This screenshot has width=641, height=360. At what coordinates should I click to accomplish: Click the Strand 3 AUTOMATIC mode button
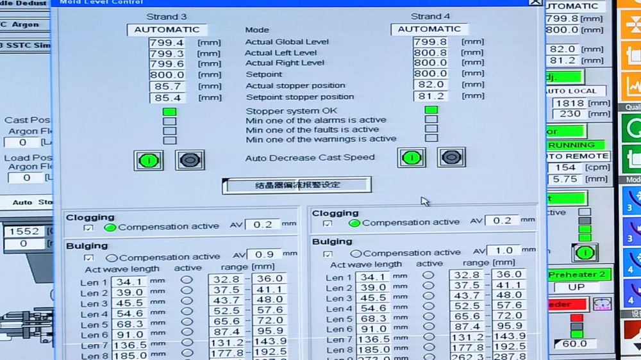point(167,30)
